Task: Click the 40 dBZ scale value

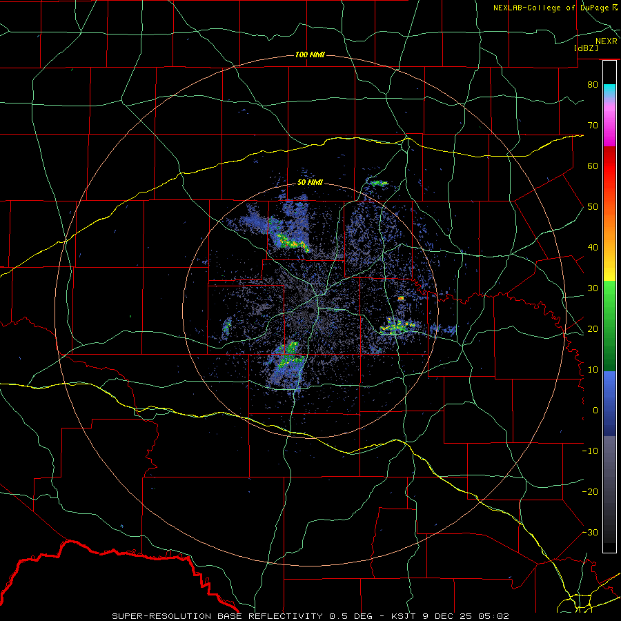Action: 593,248
